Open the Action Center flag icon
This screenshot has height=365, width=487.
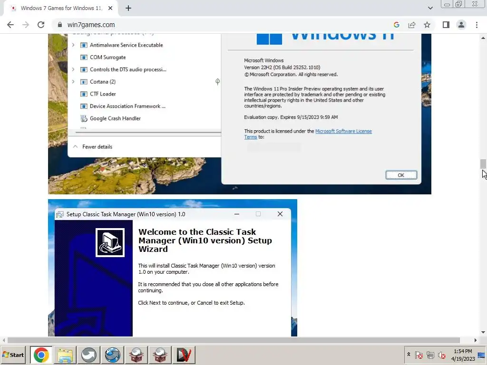point(419,355)
